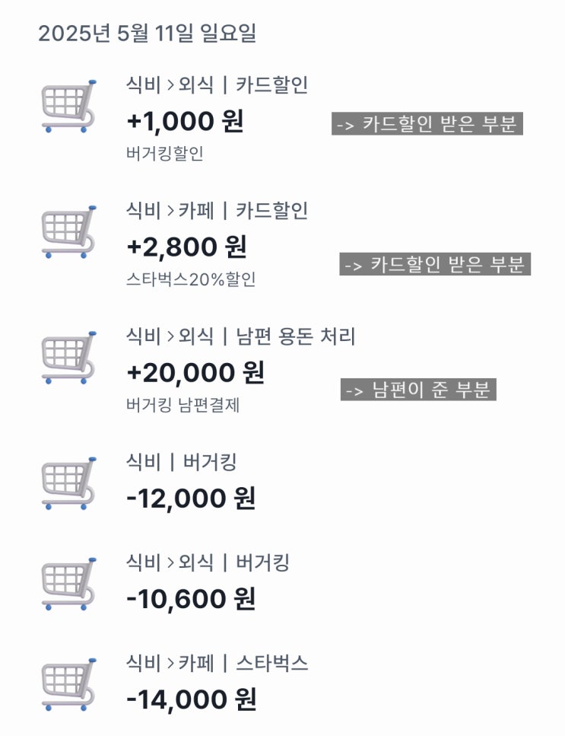
Task: Click the 식비 > 카페 | 스타벅스 category label
Action: pos(217,663)
